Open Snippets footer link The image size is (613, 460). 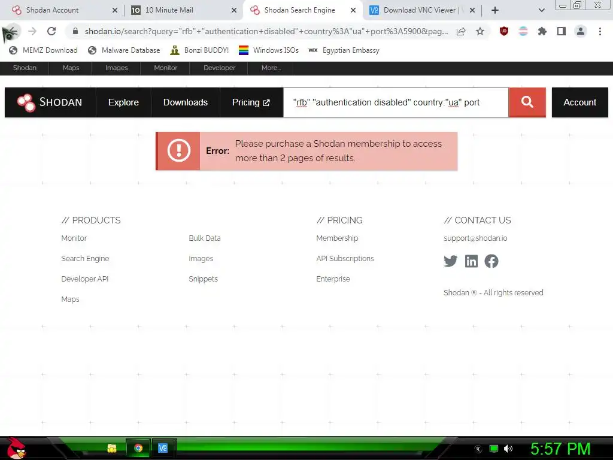tap(204, 279)
